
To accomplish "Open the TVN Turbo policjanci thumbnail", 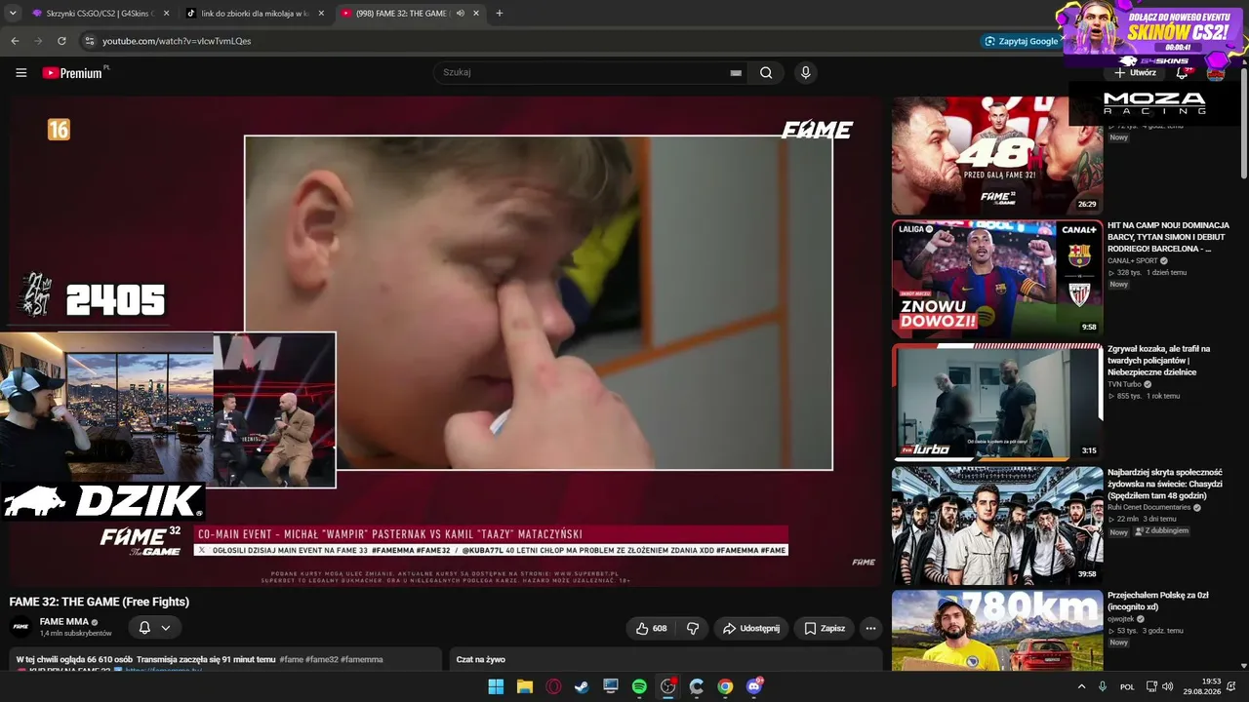I will click(x=997, y=402).
